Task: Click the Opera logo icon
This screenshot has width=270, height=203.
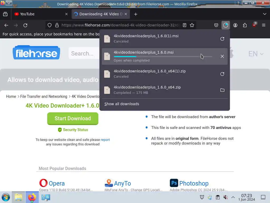Action: click(44, 183)
